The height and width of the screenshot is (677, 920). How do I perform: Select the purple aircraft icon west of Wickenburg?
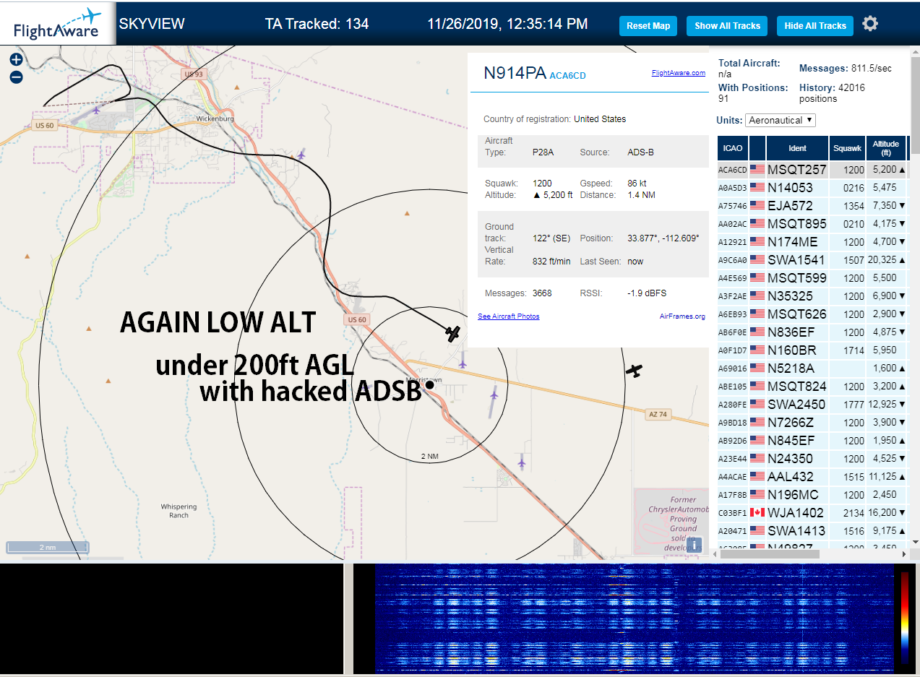(96, 110)
